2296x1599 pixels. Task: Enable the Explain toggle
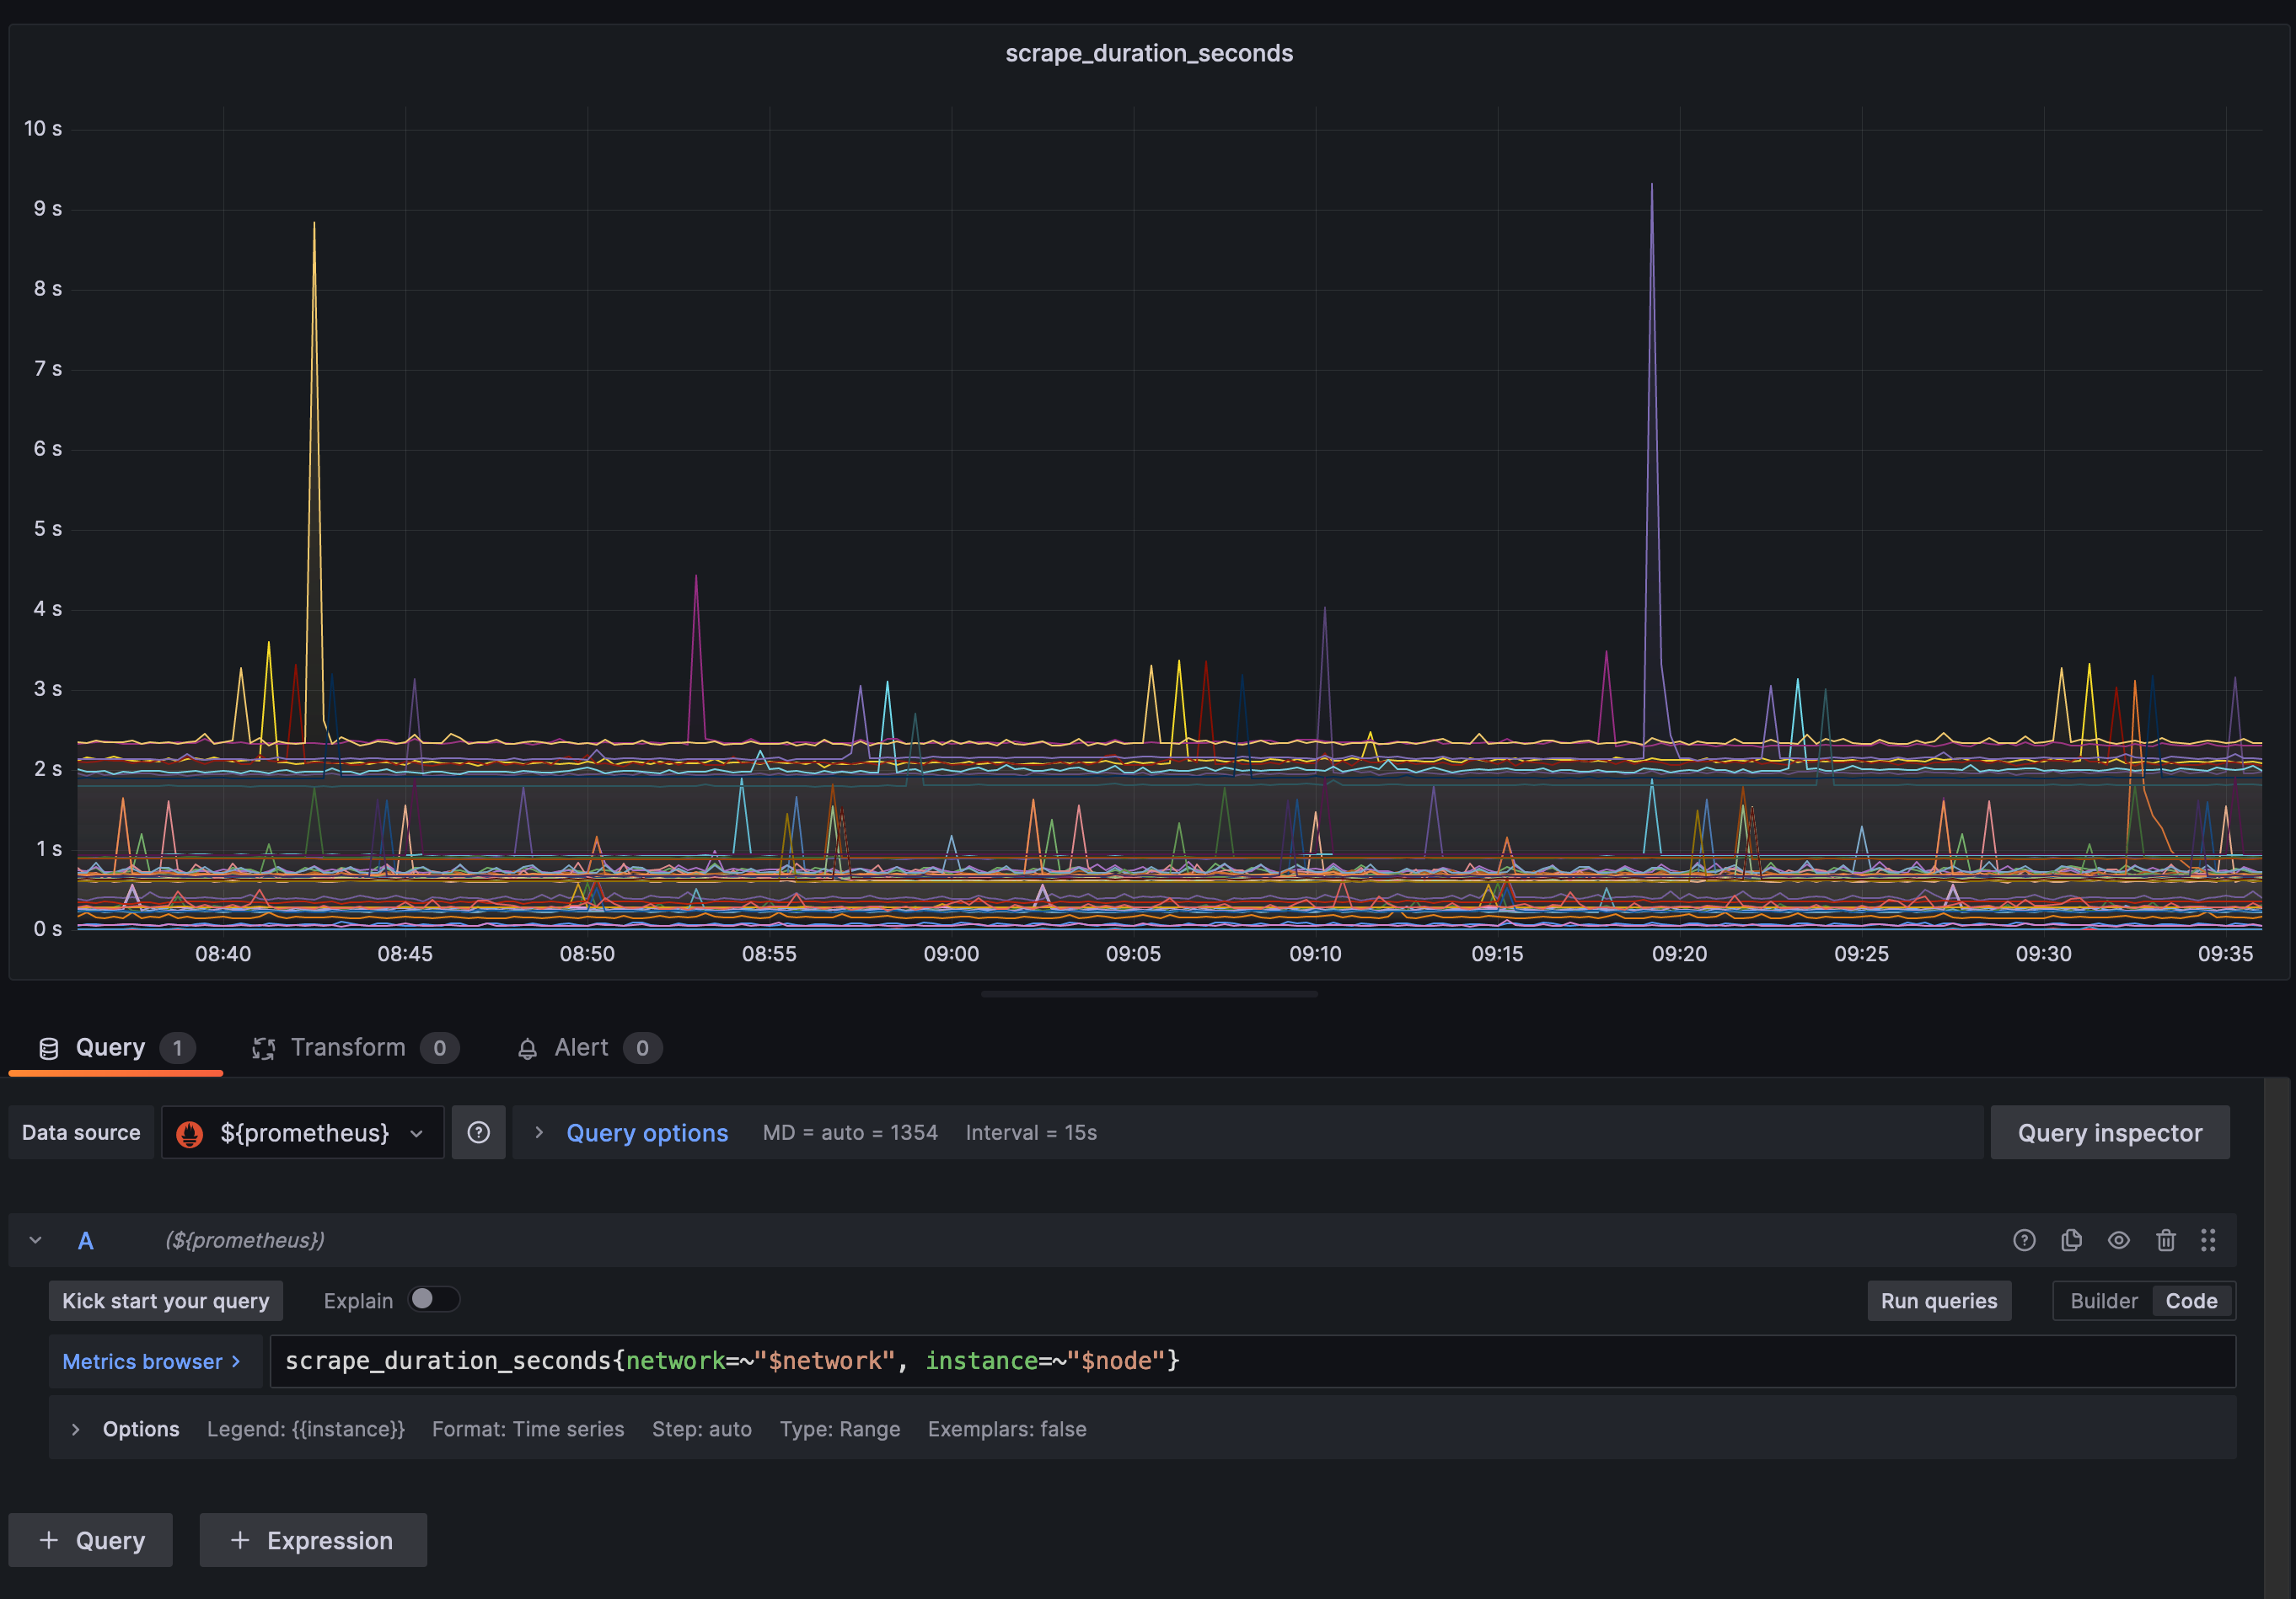[x=434, y=1299]
